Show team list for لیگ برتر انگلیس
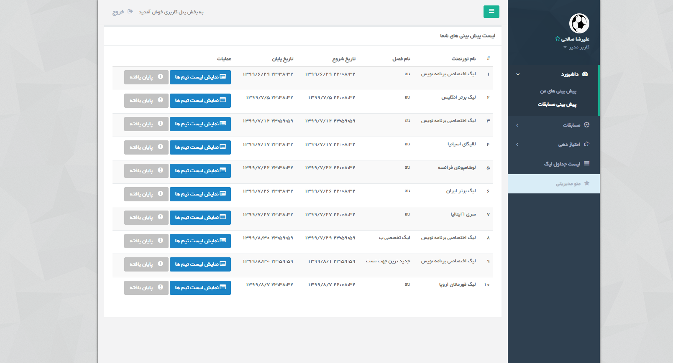The height and width of the screenshot is (363, 673). pyautogui.click(x=200, y=101)
